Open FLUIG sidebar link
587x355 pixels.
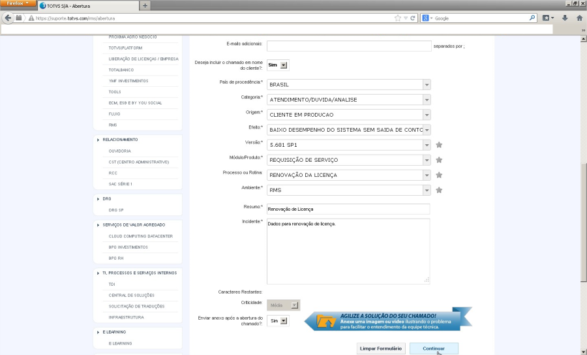click(114, 114)
